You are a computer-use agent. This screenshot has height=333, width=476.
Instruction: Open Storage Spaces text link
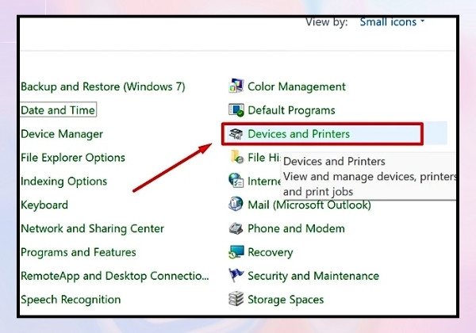point(286,300)
